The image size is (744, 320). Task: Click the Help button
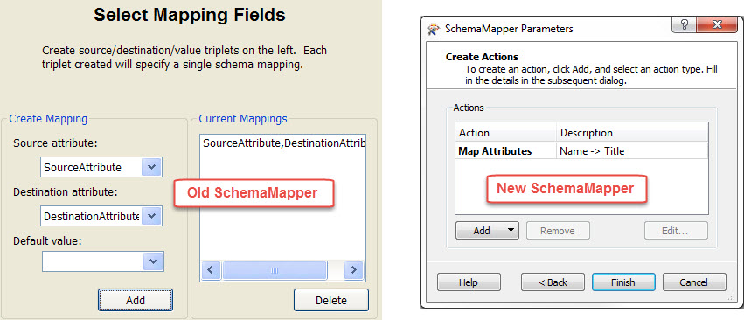click(x=469, y=282)
